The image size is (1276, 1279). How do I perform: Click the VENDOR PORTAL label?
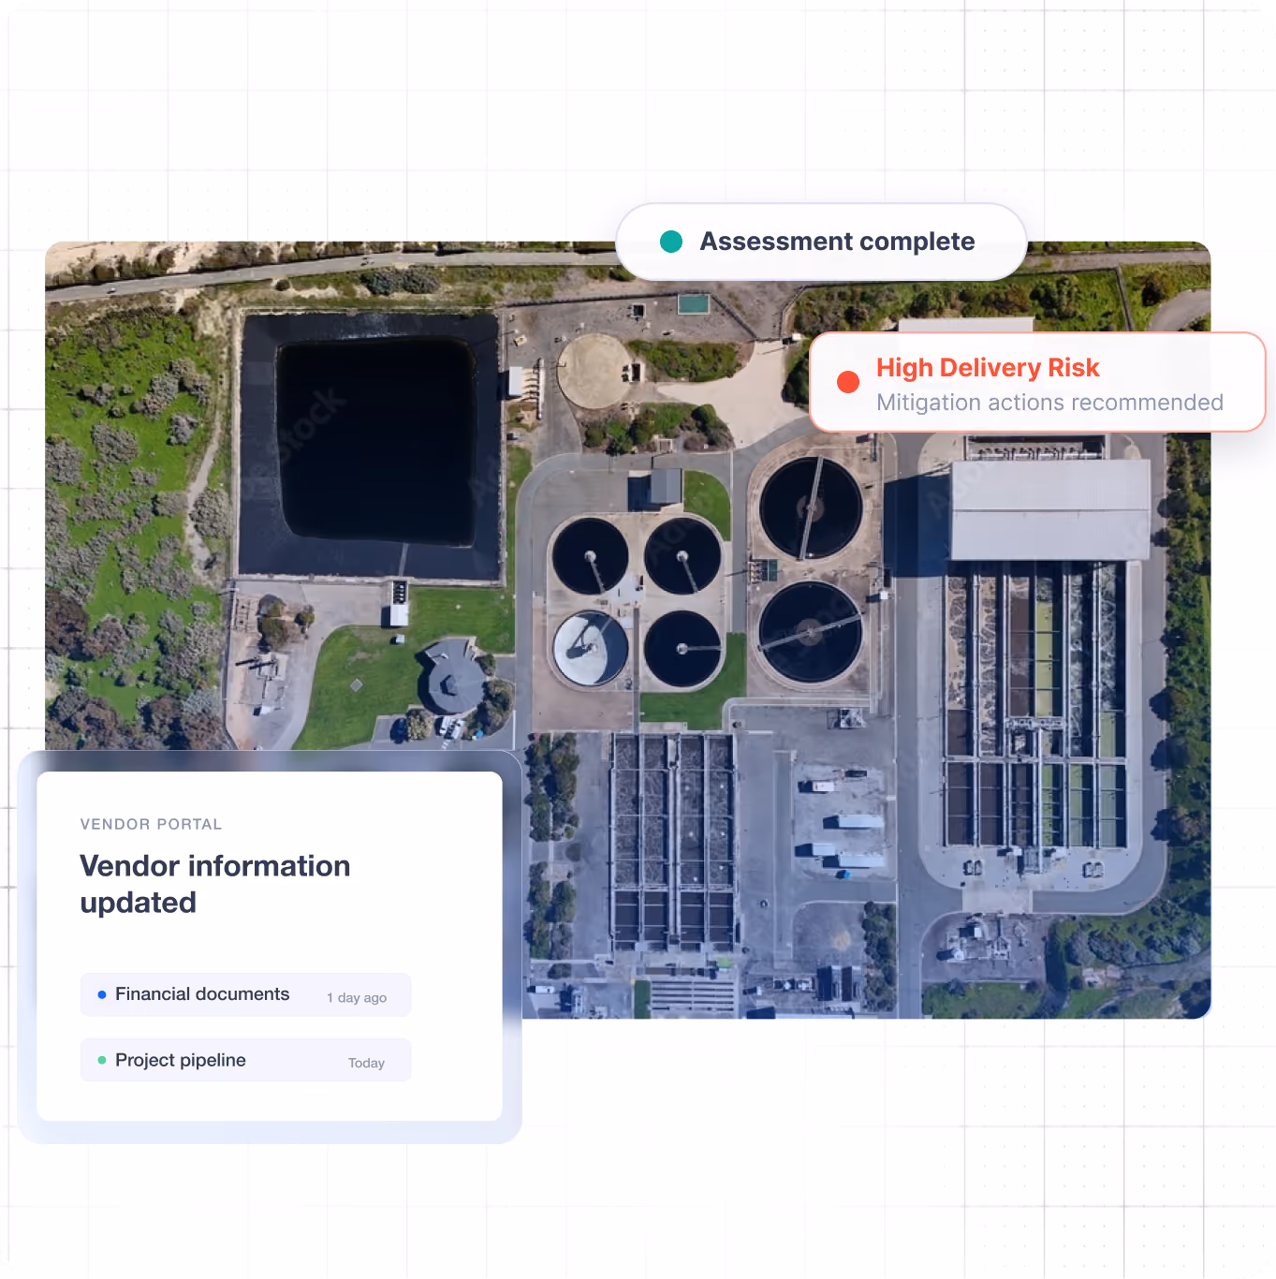pyautogui.click(x=152, y=824)
